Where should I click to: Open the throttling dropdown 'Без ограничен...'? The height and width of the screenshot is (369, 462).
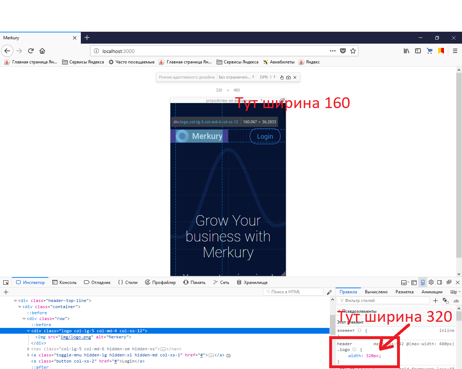coord(236,77)
